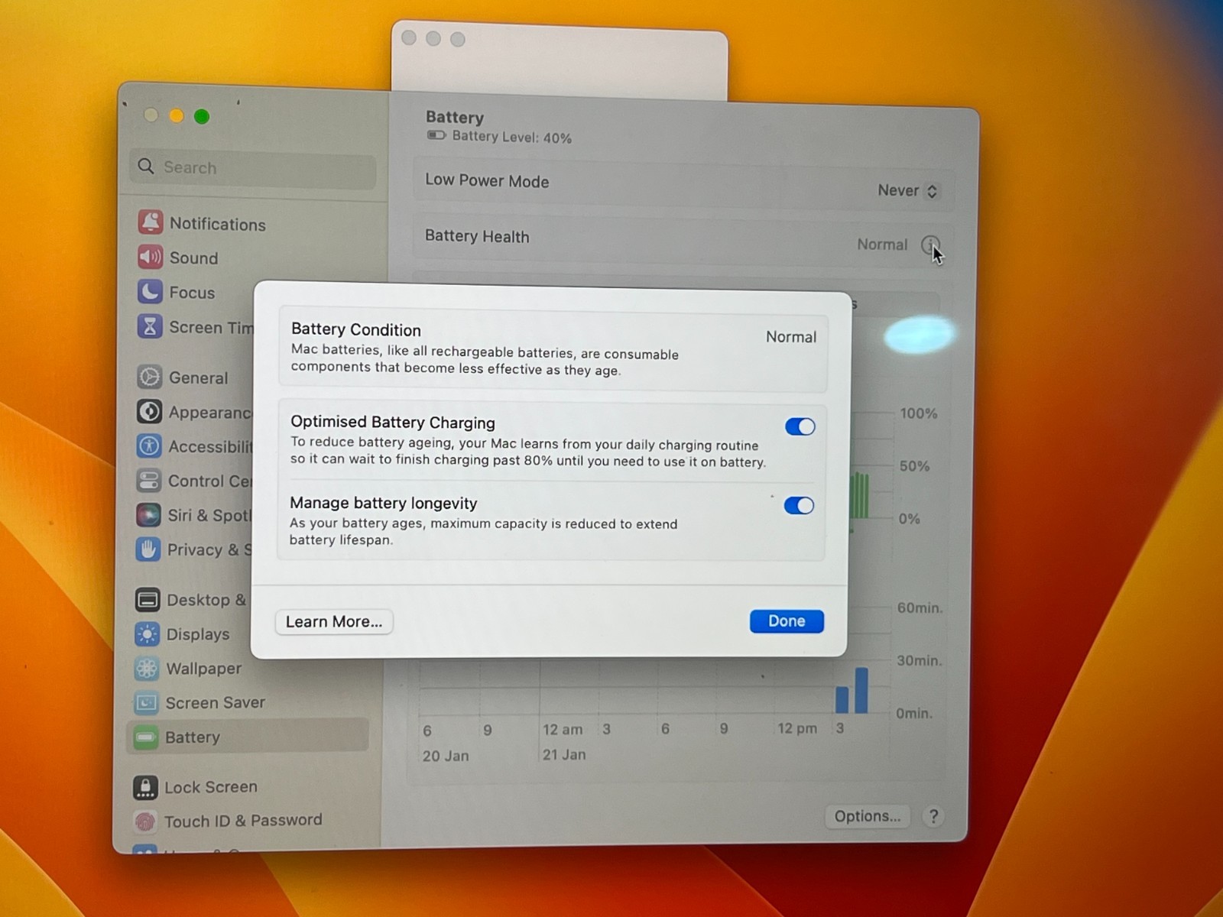Viewport: 1223px width, 917px height.
Task: Click the "Low Power Mode" label
Action: coord(487,181)
